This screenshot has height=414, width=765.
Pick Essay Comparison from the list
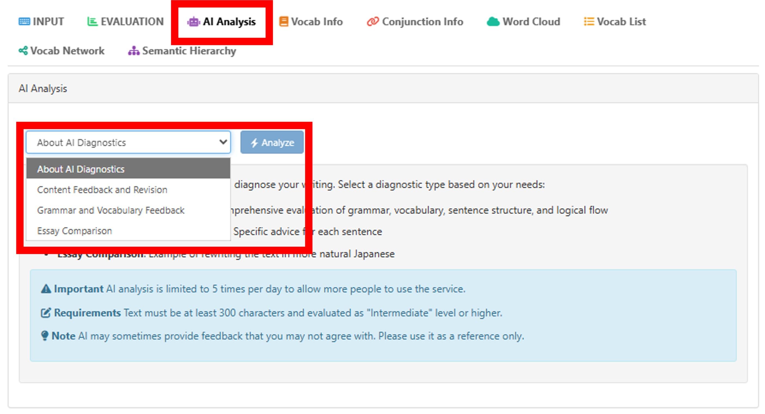[74, 231]
